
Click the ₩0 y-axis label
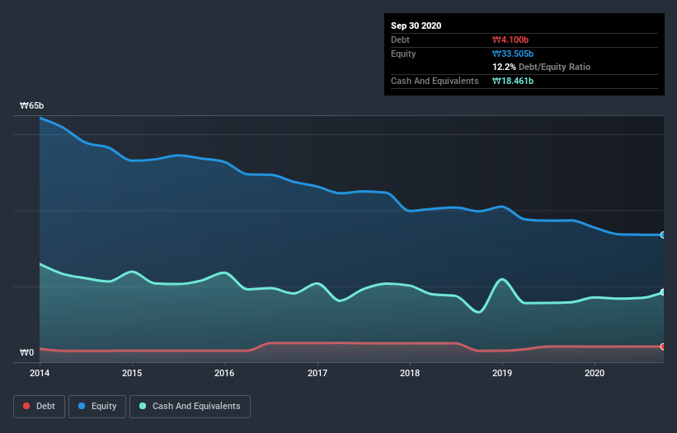pos(28,353)
